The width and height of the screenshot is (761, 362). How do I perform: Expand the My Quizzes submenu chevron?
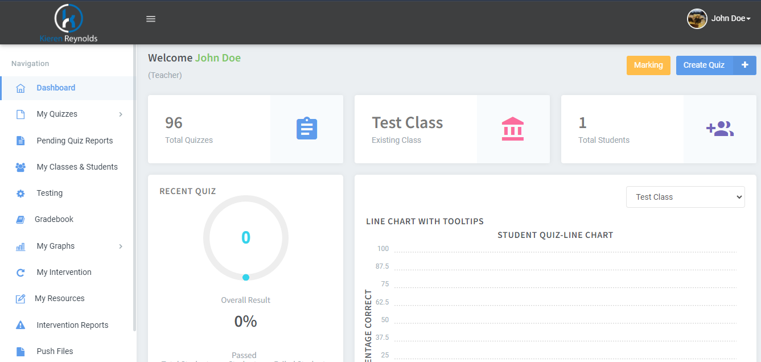click(121, 114)
